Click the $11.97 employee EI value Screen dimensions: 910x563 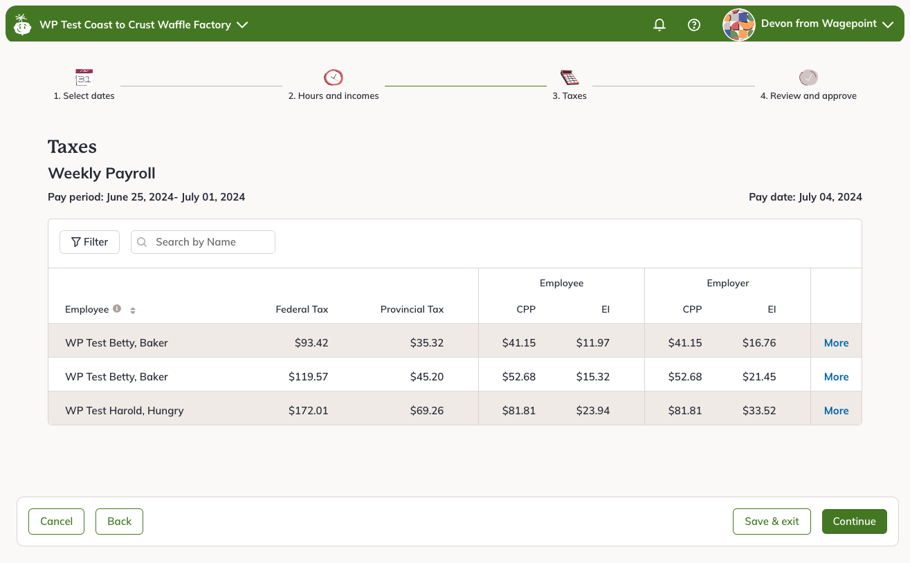pyautogui.click(x=593, y=343)
